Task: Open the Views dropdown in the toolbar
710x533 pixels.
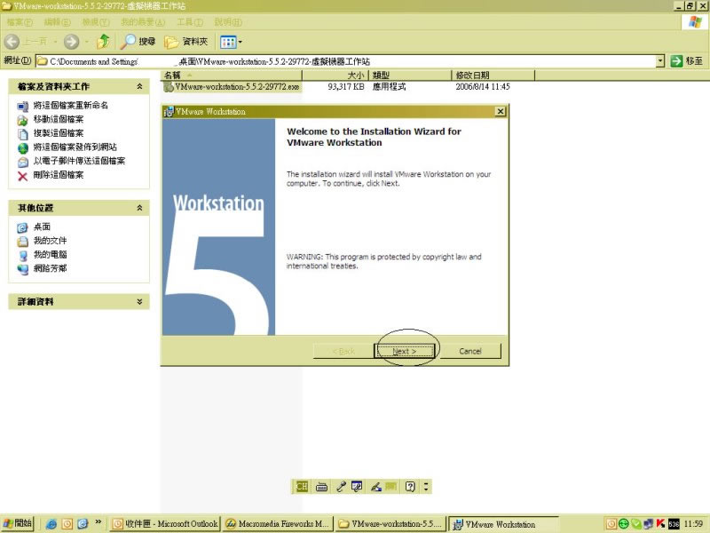Action: [x=231, y=41]
